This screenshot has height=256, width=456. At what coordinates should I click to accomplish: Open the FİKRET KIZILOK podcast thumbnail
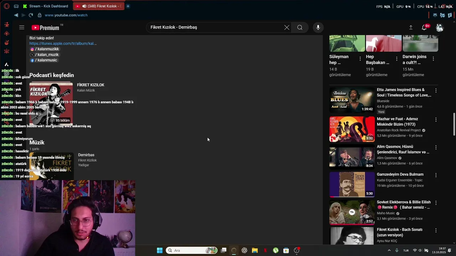pos(51,104)
